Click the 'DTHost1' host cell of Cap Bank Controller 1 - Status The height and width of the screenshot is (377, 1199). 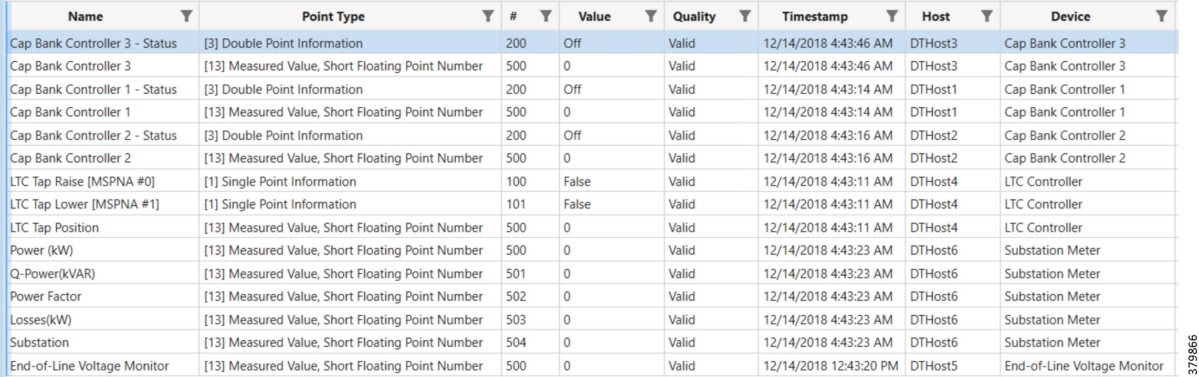click(x=933, y=90)
